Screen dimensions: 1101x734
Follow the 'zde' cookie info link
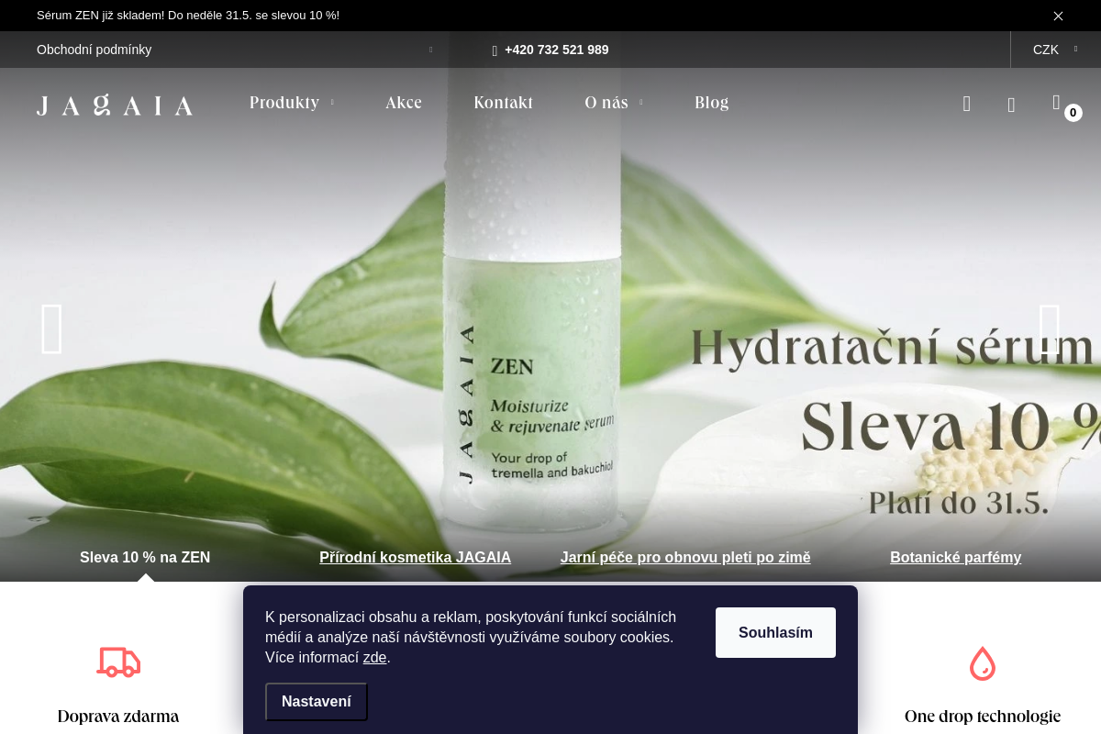pyautogui.click(x=374, y=657)
